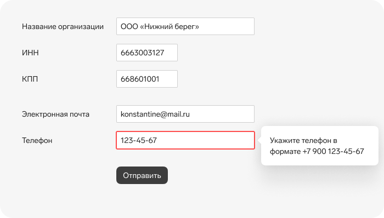Click the Электронная почта label
This screenshot has height=218, width=384.
(55, 114)
